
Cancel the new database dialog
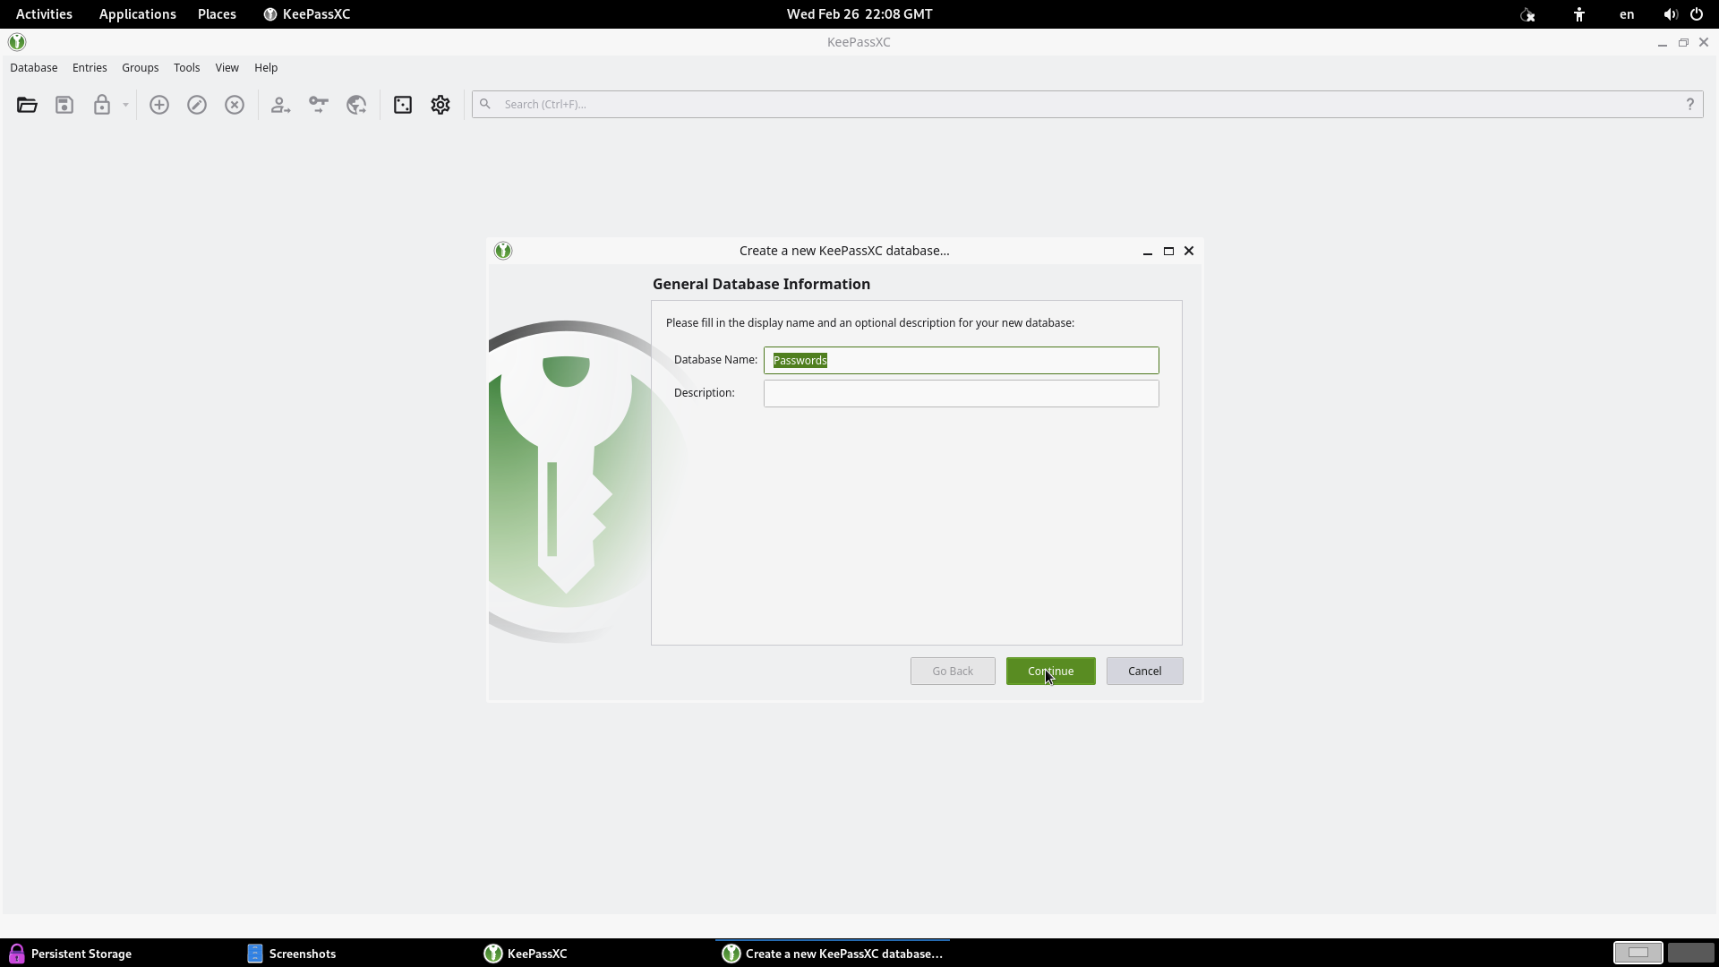click(1144, 672)
